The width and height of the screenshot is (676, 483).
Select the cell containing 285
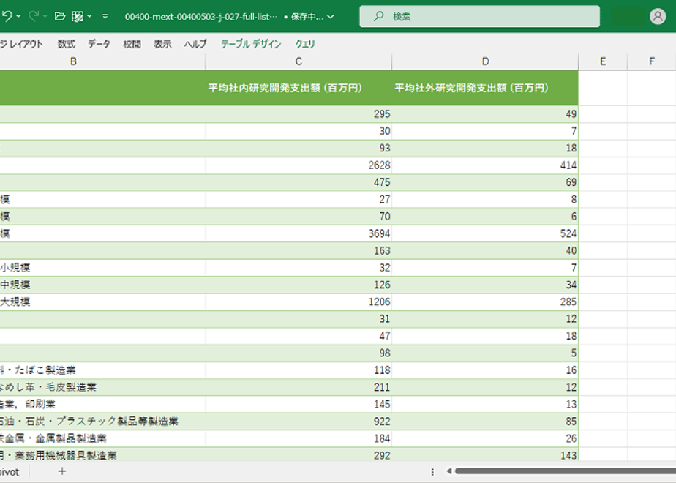point(485,302)
